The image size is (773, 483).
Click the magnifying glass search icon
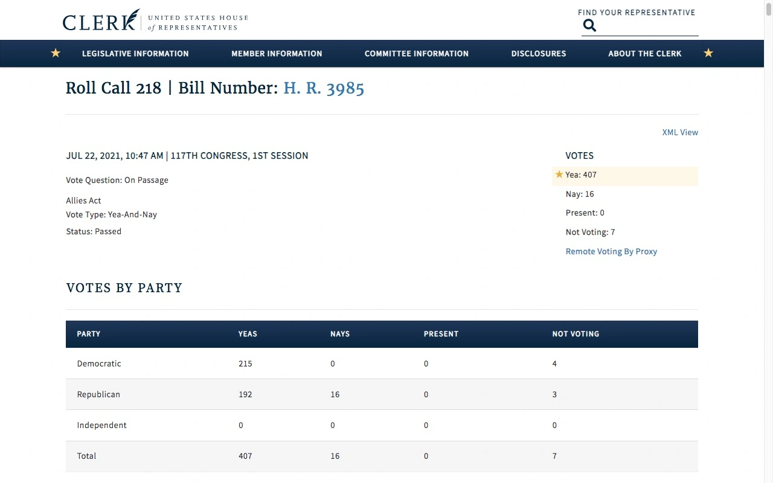pyautogui.click(x=589, y=25)
